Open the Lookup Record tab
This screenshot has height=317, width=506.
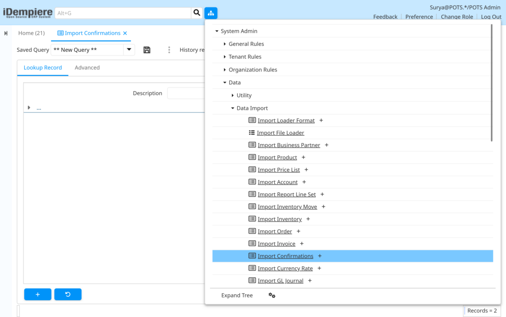42,68
